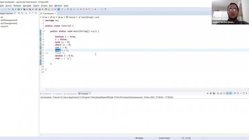Image resolution: width=249 pixels, height=140 pixels.
Task: Toggle Link with Editor in Package Explorer
Action: [22, 13]
